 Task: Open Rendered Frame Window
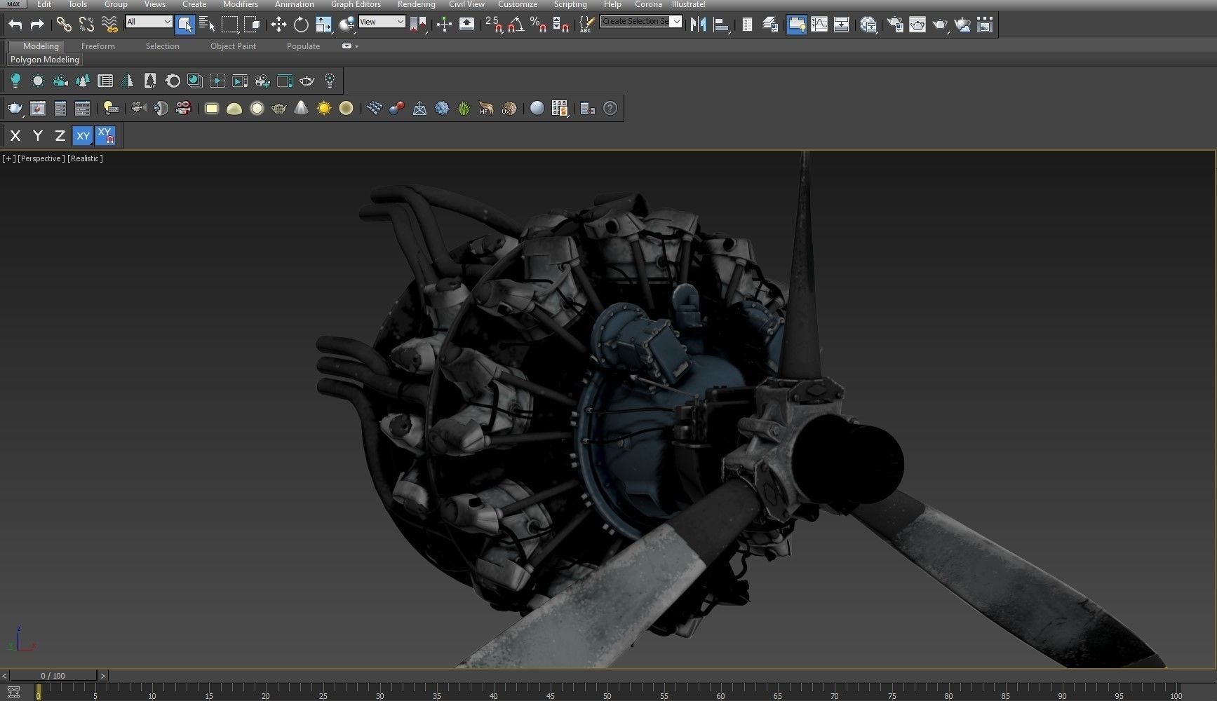917,25
